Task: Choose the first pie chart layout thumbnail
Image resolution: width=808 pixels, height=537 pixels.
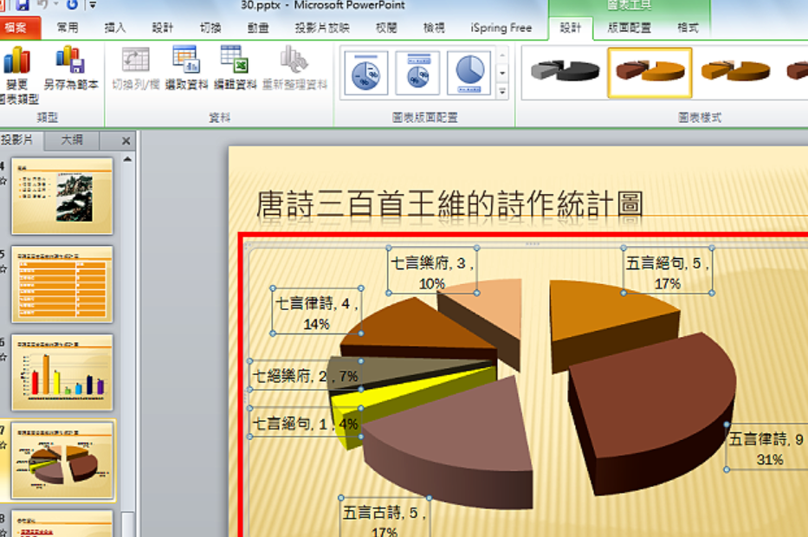Action: [x=365, y=73]
